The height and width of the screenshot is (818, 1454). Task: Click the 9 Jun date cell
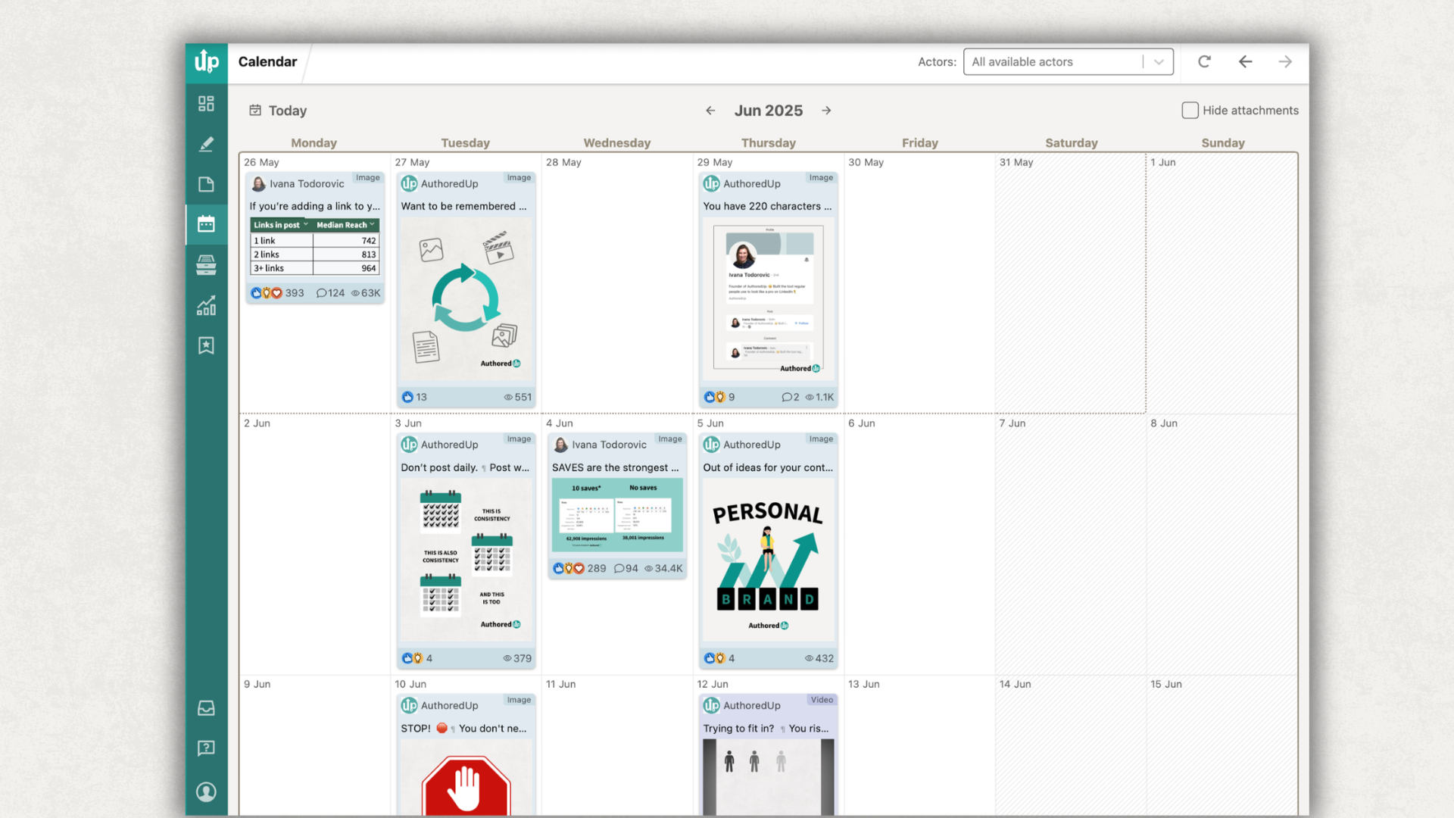pos(315,746)
